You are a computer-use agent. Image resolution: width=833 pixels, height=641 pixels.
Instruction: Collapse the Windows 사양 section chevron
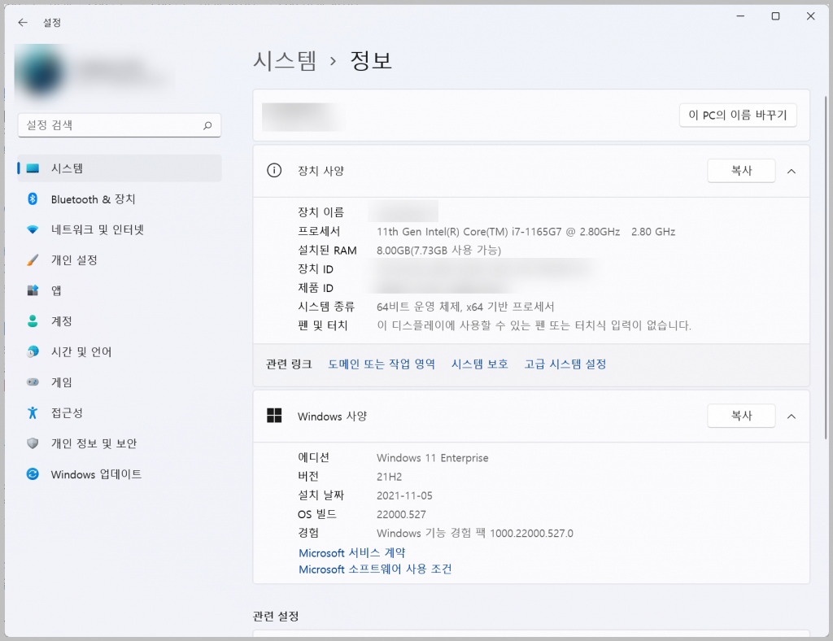click(x=792, y=416)
